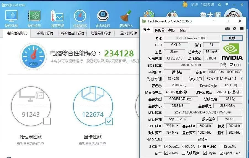This screenshot has width=249, height=158.
Task: Switch to 手机排行榜 tab
Action: click(45, 33)
